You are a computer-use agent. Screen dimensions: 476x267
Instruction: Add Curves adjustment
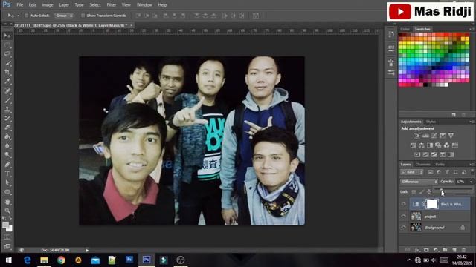[x=434, y=136]
